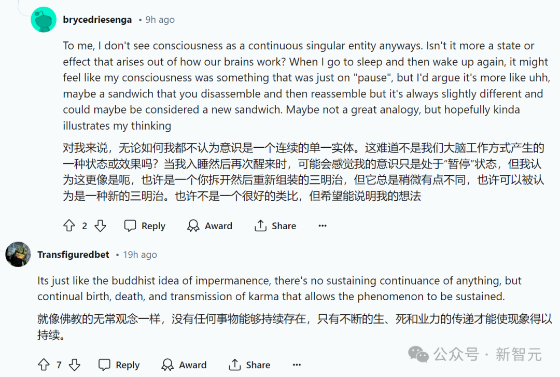
Task: Share brycedriesenga's sandwich analogy comment
Action: [x=275, y=226]
